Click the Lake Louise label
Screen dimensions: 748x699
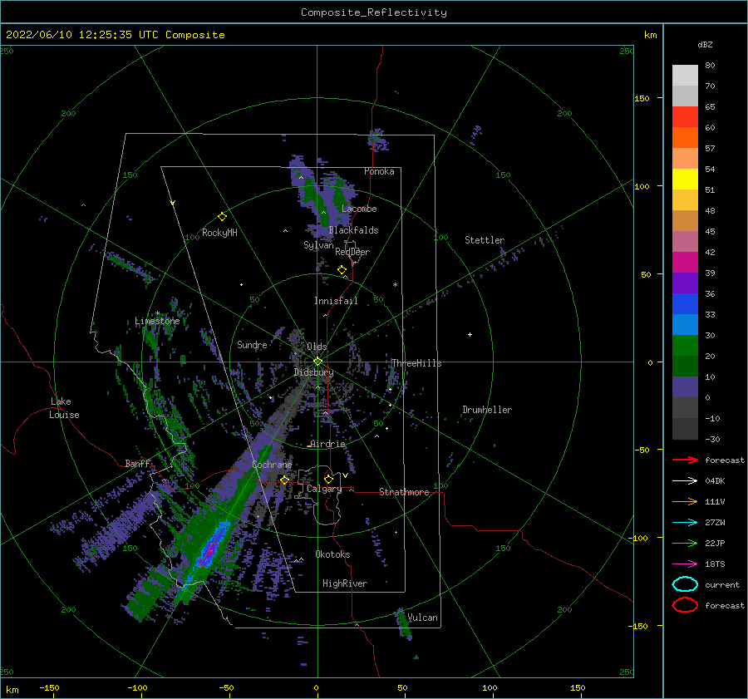point(64,408)
